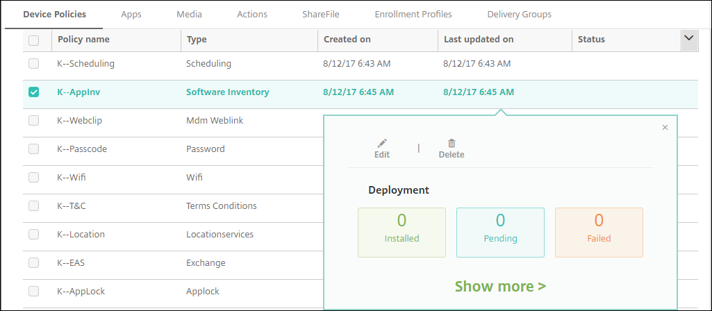Click the Edit pencil icon
Image resolution: width=712 pixels, height=311 pixels.
(381, 144)
